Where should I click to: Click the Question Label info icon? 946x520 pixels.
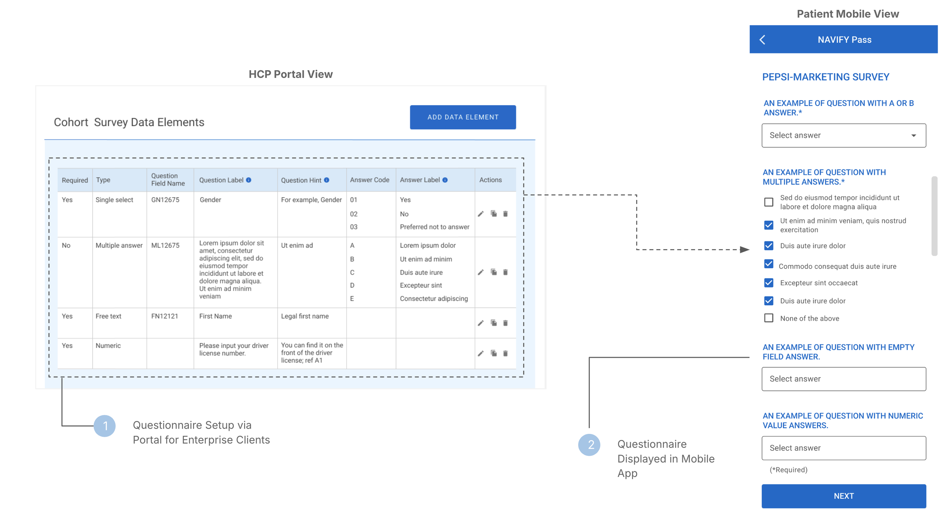click(x=249, y=180)
